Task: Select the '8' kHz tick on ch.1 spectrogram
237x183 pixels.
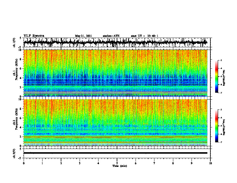Action: [21, 59]
